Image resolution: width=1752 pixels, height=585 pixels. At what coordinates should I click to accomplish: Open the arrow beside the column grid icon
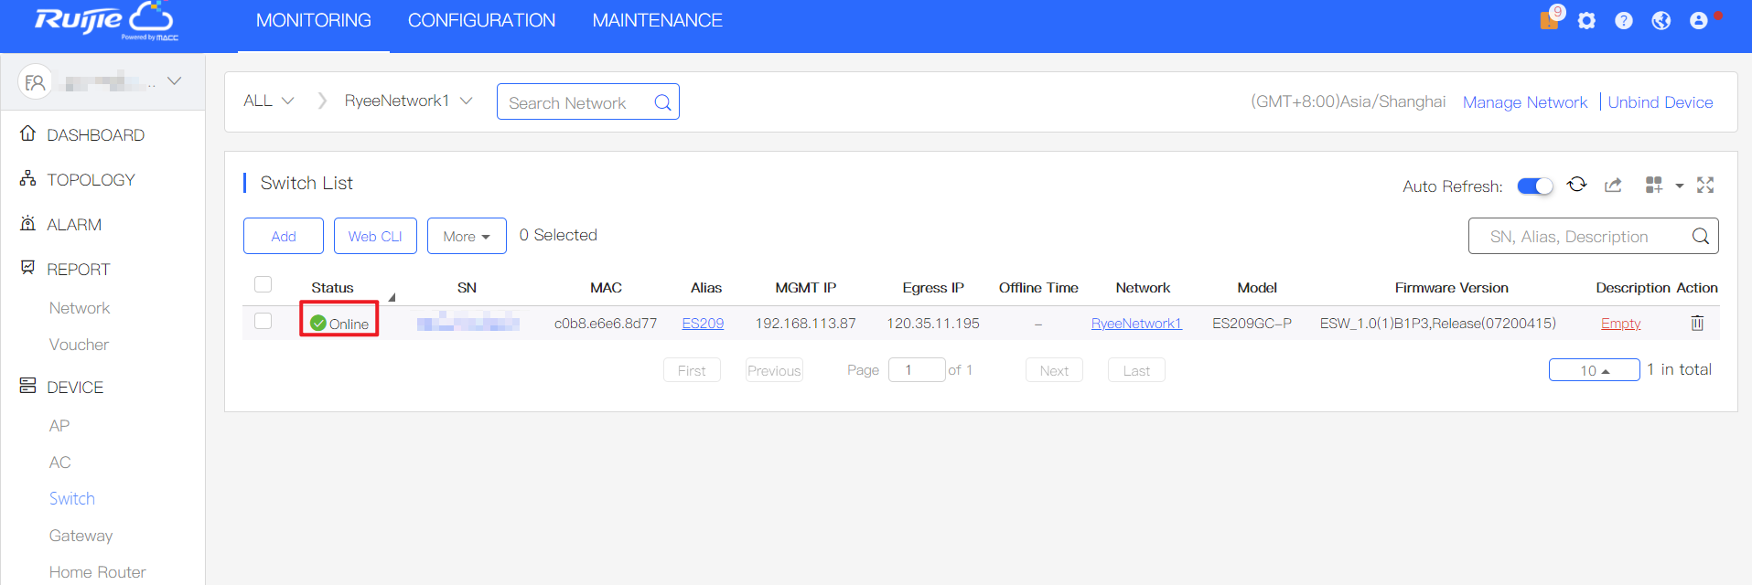pos(1680,186)
